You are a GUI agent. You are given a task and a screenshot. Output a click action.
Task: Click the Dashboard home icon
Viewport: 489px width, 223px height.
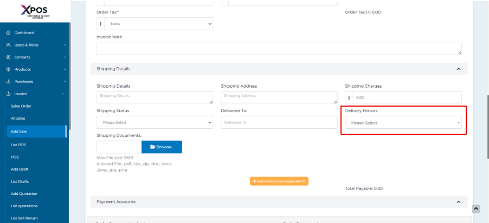tap(8, 32)
